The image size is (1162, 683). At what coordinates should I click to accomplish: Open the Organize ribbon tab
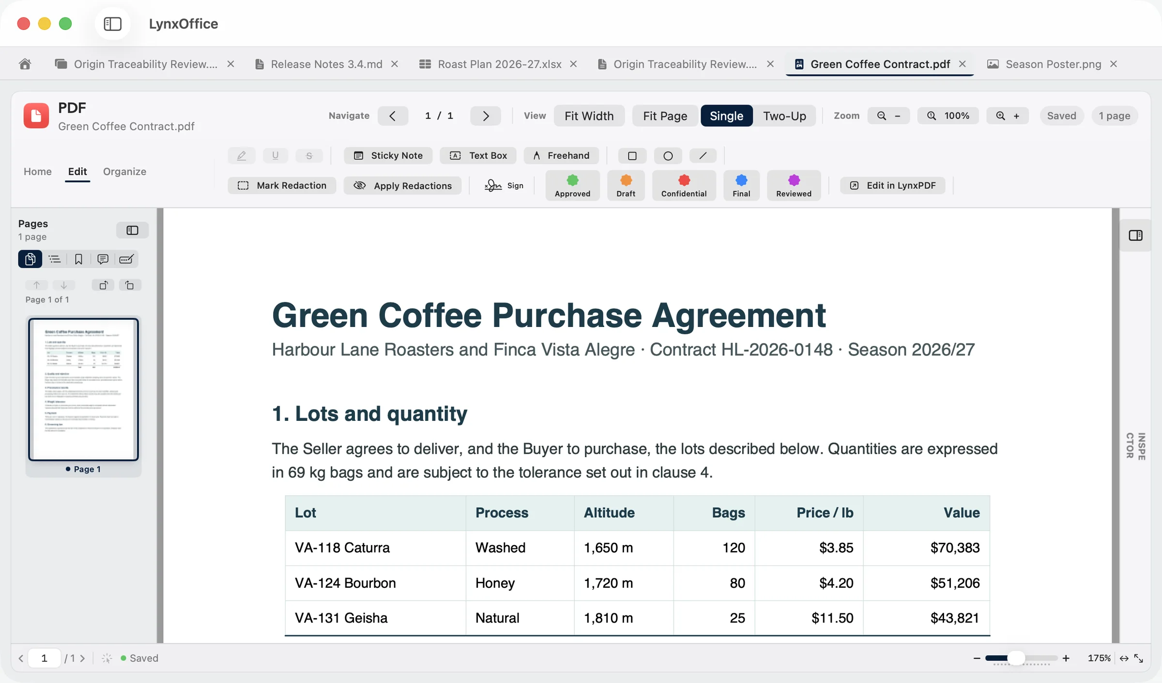pos(124,171)
